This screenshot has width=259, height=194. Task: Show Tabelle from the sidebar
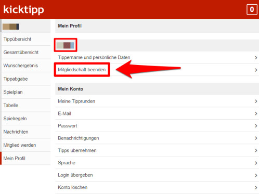[x=26, y=106]
